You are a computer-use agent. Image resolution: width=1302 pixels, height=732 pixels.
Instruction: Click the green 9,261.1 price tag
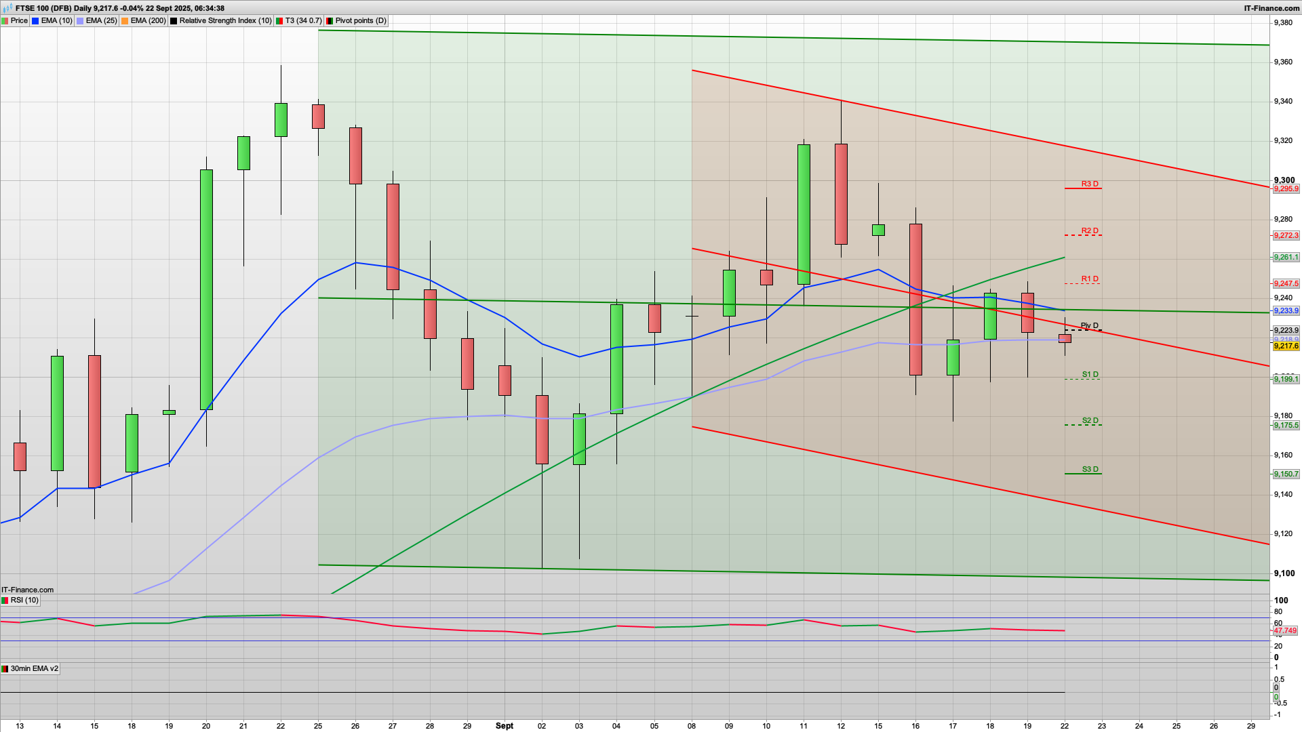1286,258
